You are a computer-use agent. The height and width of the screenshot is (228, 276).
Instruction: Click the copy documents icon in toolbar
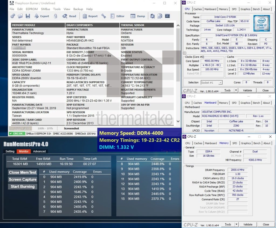(x=160, y=16)
